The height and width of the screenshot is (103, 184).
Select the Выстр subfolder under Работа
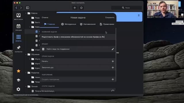tap(36, 22)
